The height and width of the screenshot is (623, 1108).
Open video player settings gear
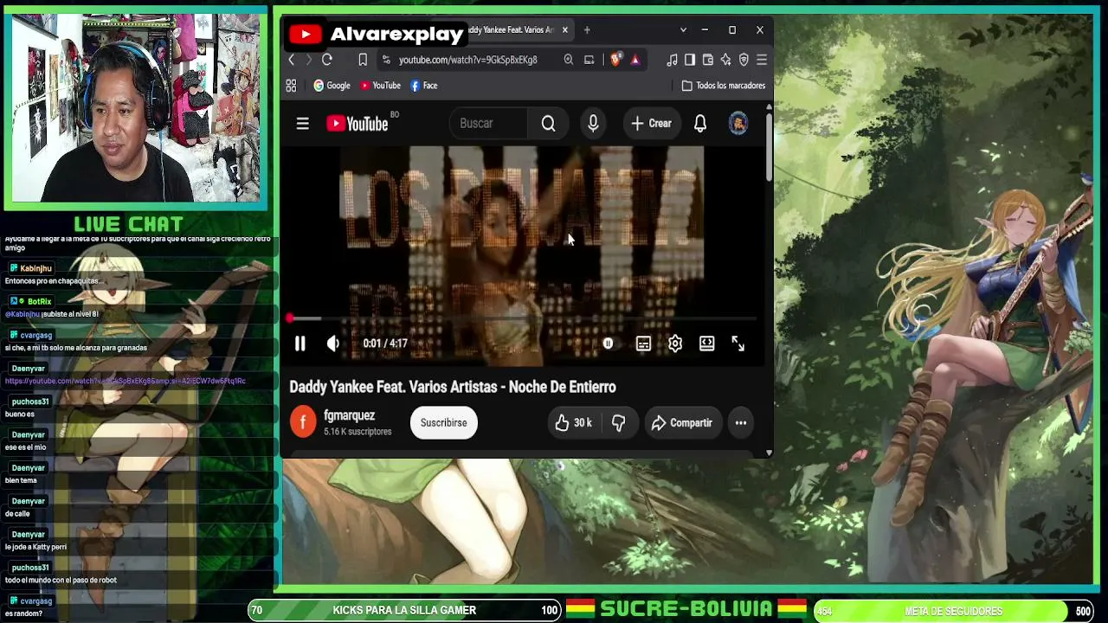[x=675, y=344]
